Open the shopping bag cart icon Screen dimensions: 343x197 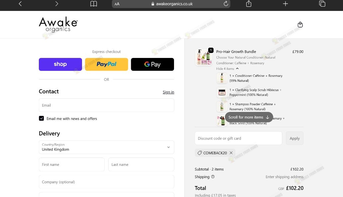coord(300,25)
